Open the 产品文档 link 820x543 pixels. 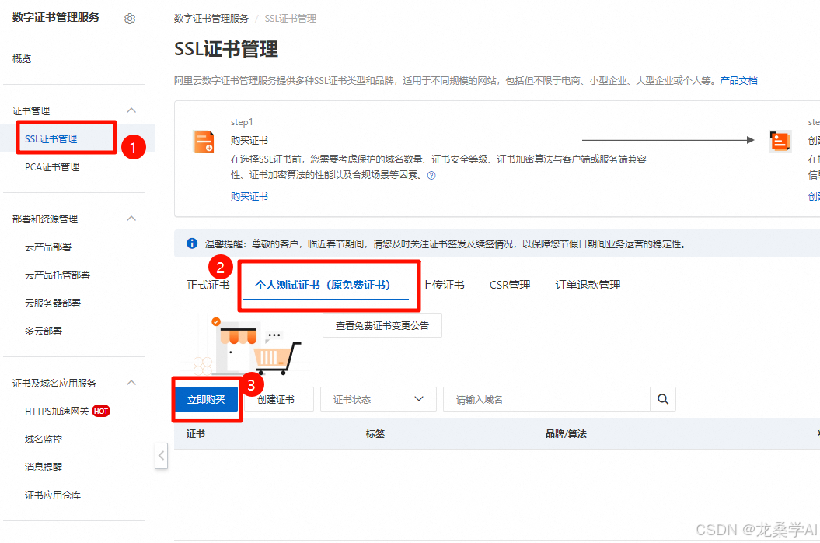[x=738, y=80]
